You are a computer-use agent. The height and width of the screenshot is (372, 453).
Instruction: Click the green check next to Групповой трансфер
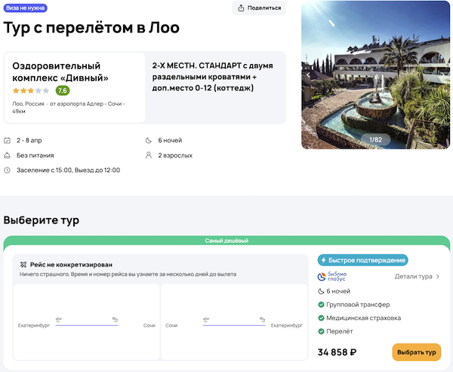coord(322,304)
